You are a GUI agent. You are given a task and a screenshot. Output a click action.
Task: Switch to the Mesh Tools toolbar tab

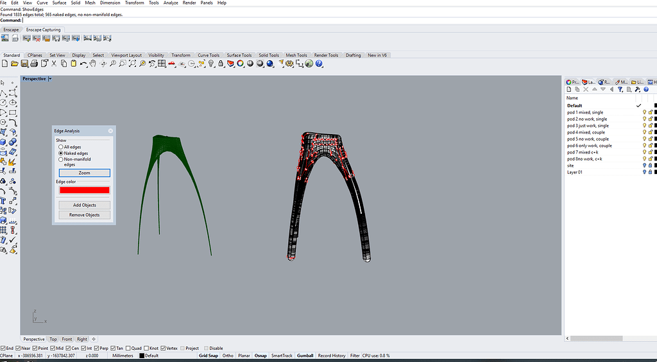click(x=296, y=55)
